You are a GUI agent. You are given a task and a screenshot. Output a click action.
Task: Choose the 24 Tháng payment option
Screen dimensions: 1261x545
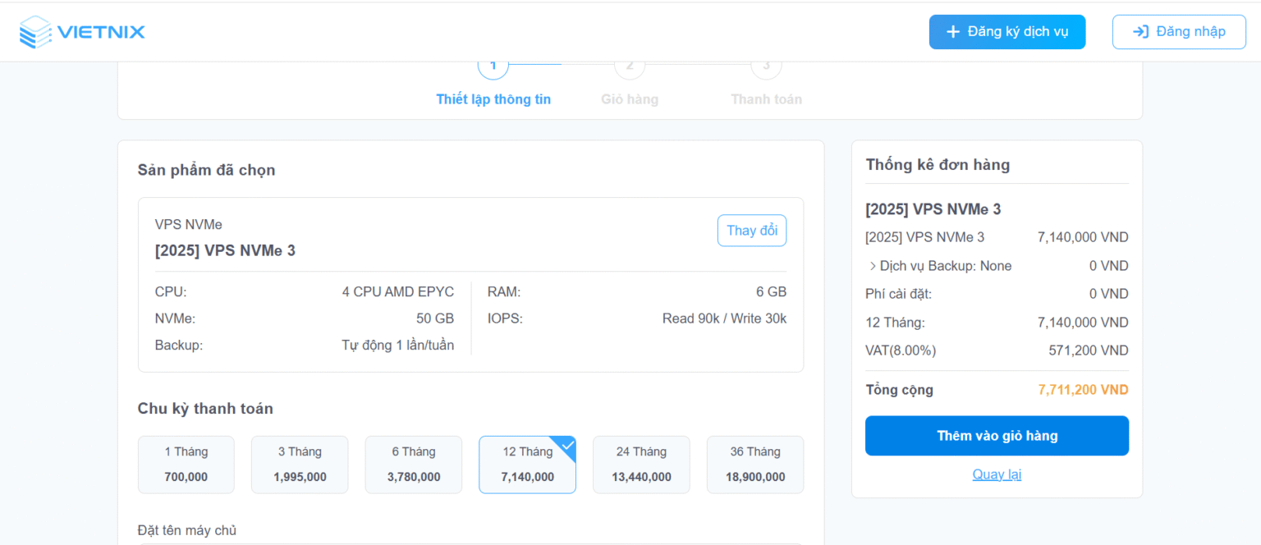[641, 465]
